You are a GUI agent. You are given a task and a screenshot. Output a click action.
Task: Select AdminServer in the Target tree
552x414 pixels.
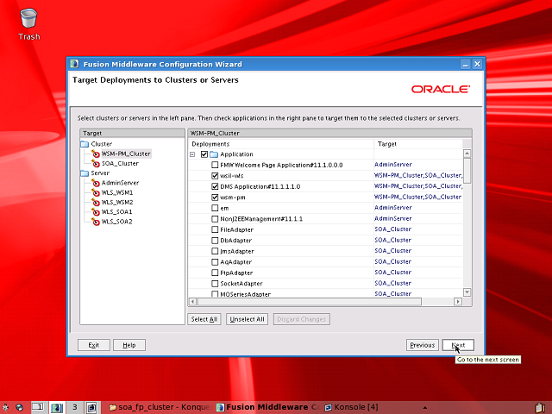(x=120, y=183)
